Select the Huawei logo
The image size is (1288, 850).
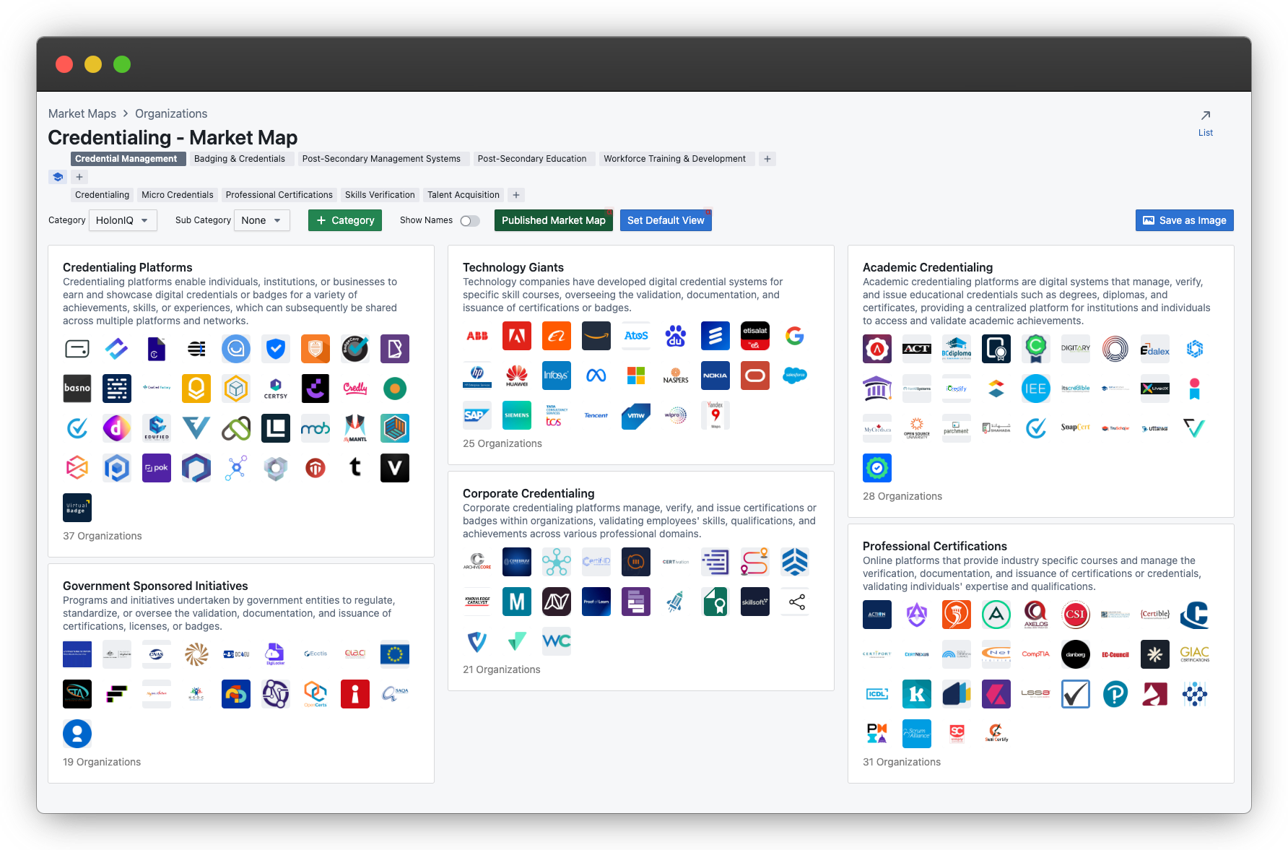tap(517, 376)
